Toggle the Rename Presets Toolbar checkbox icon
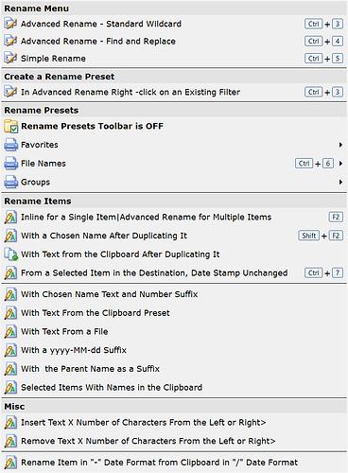348x473 pixels. (11, 126)
